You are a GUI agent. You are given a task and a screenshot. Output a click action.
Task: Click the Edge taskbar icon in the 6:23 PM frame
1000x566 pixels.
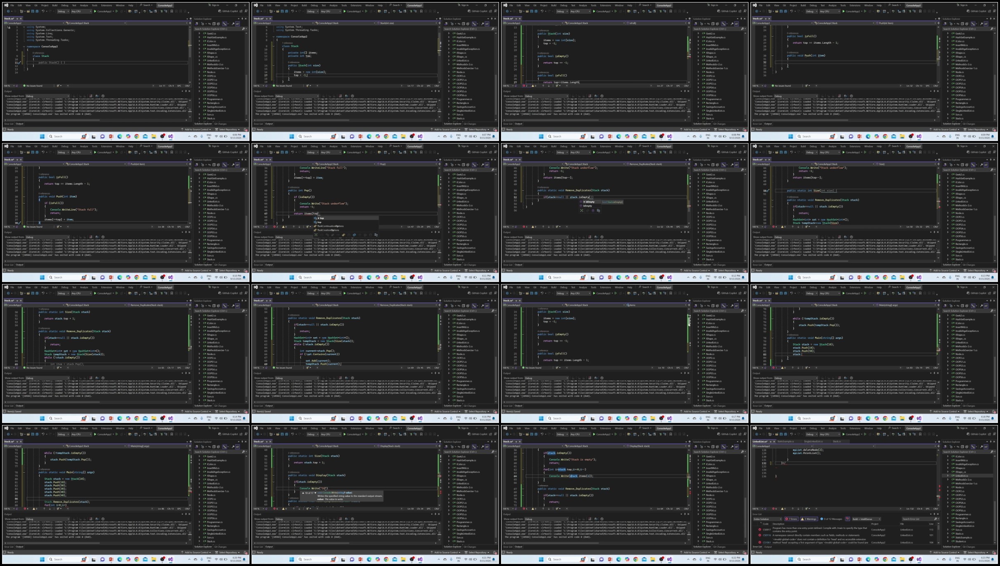[x=868, y=559]
